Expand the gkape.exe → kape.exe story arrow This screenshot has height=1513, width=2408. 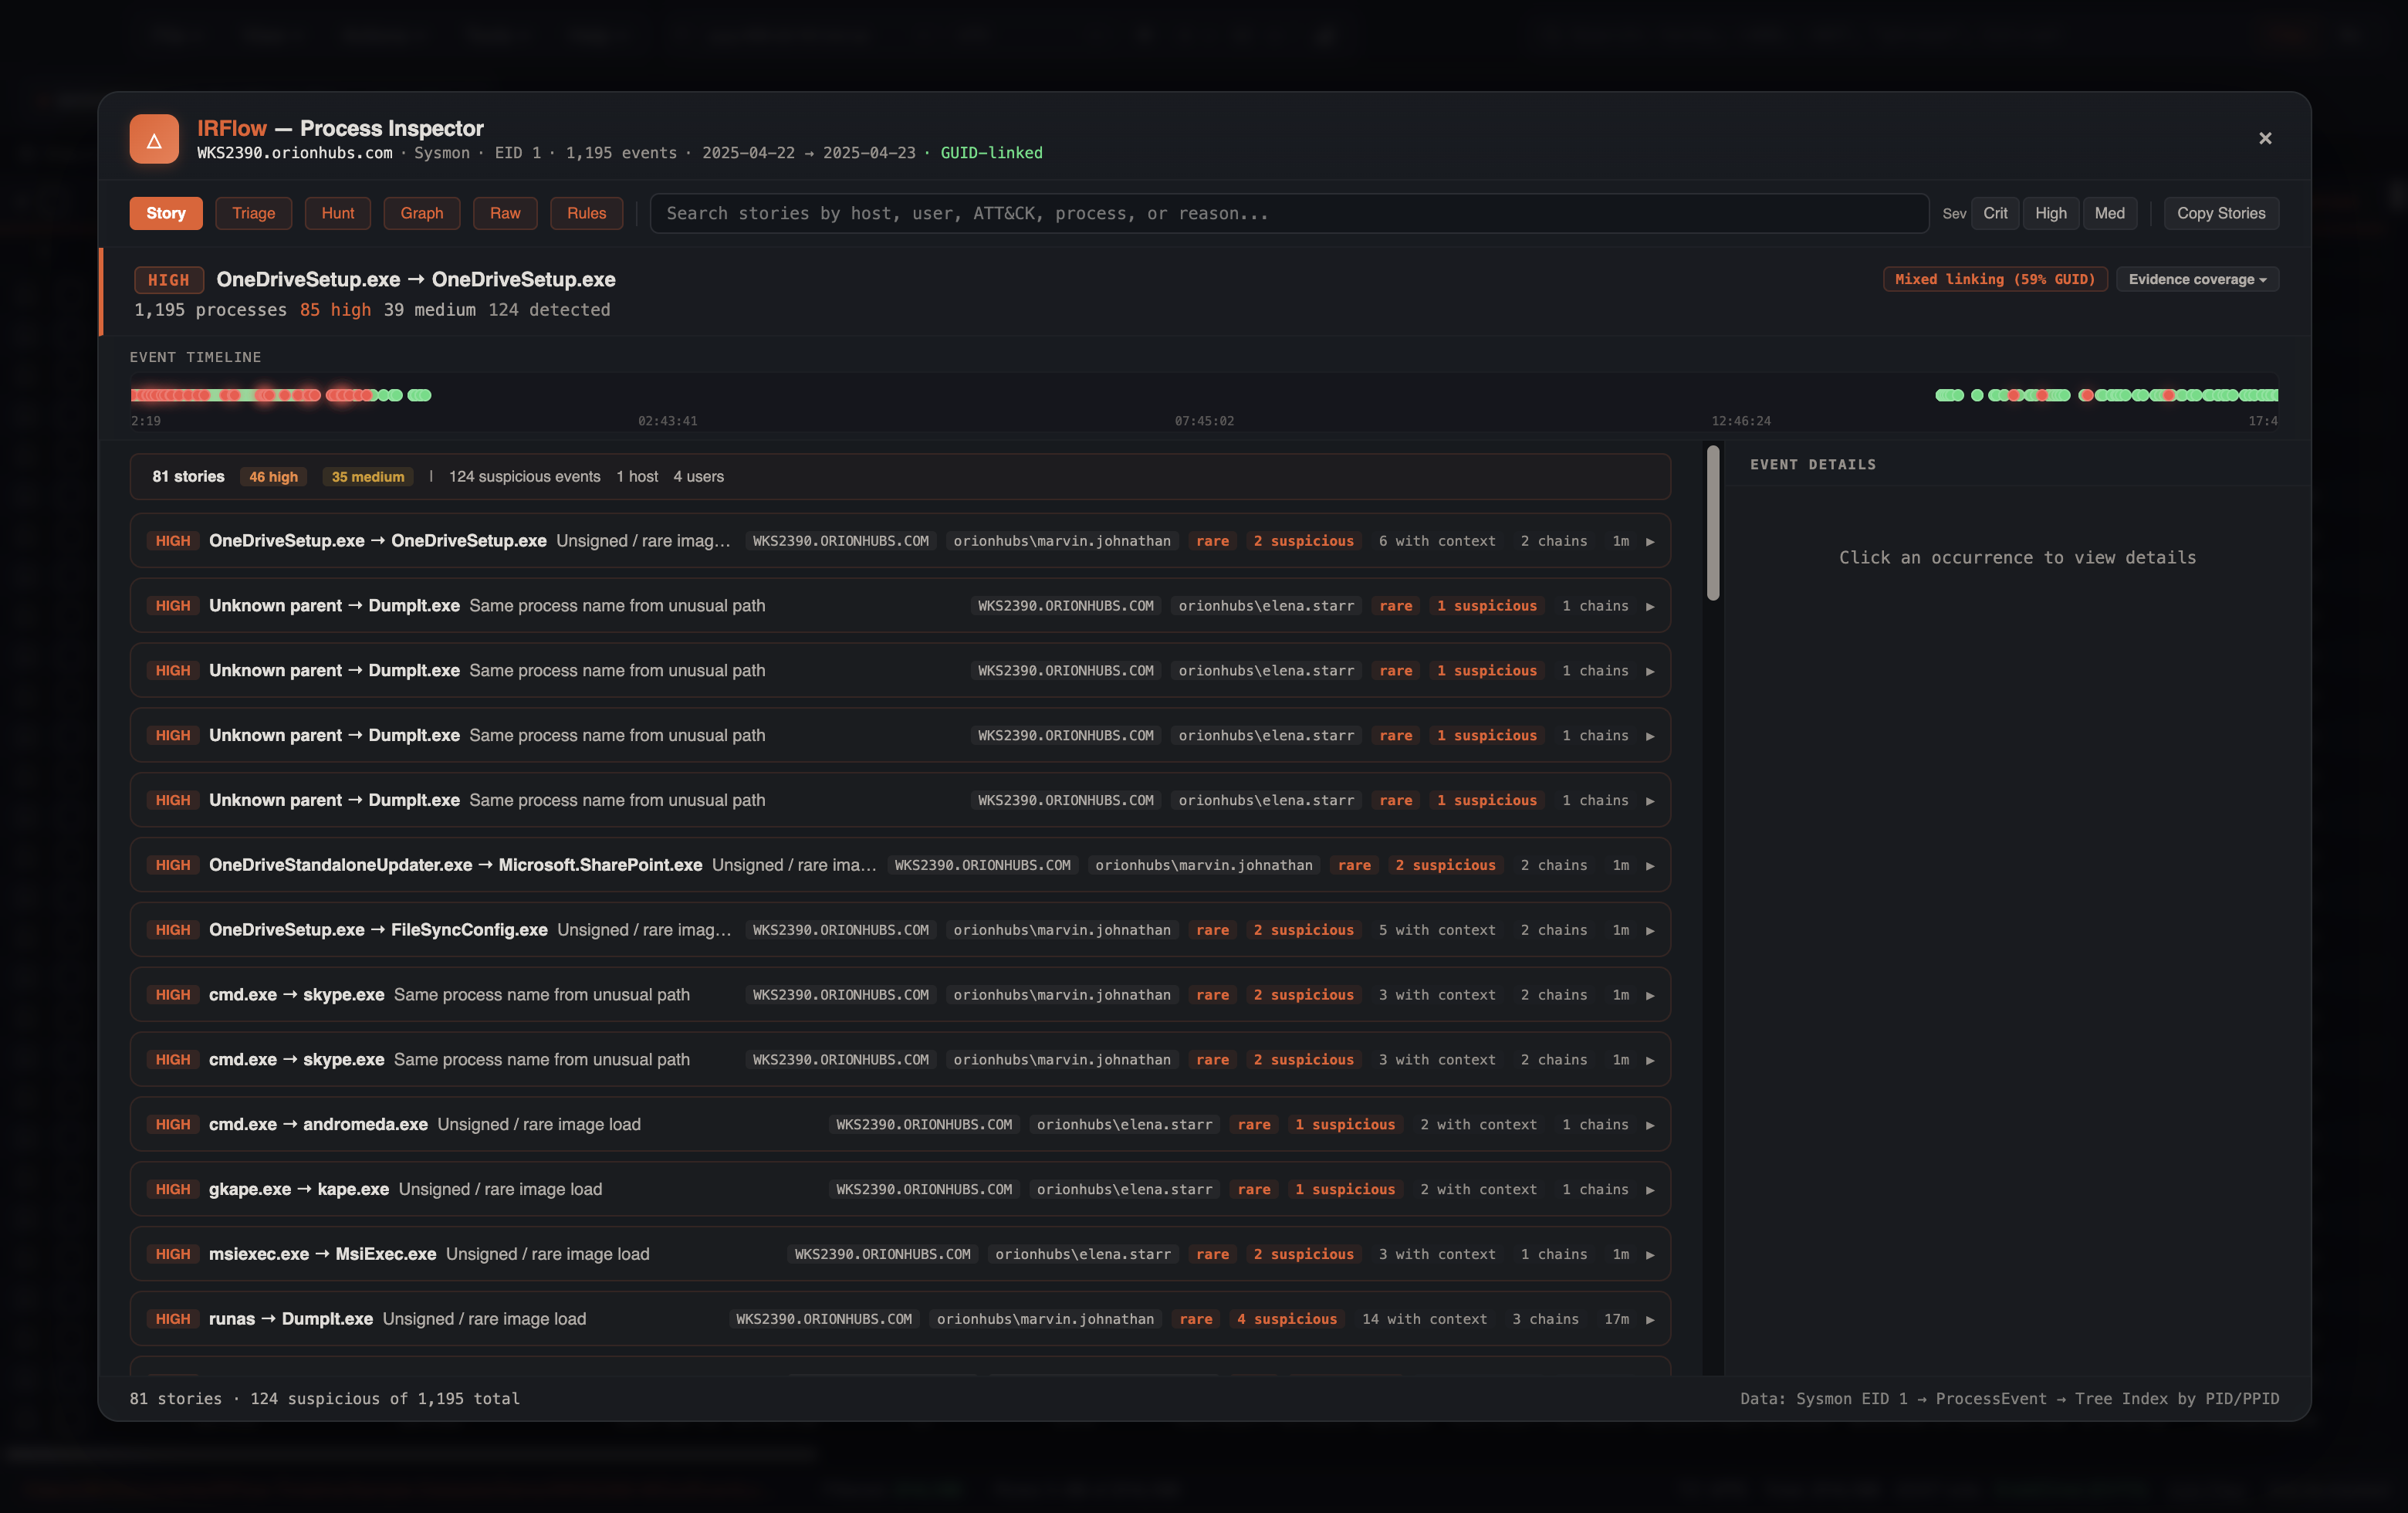(x=1650, y=1189)
